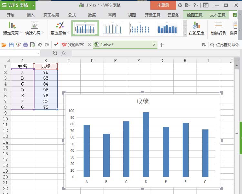Select the third dotted chart style thumbnail
The image size is (242, 194).
click(x=140, y=28)
